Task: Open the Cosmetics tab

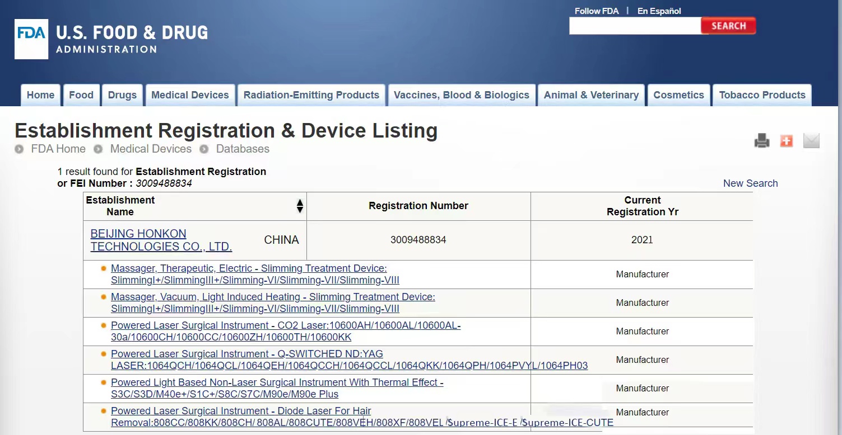Action: (678, 95)
